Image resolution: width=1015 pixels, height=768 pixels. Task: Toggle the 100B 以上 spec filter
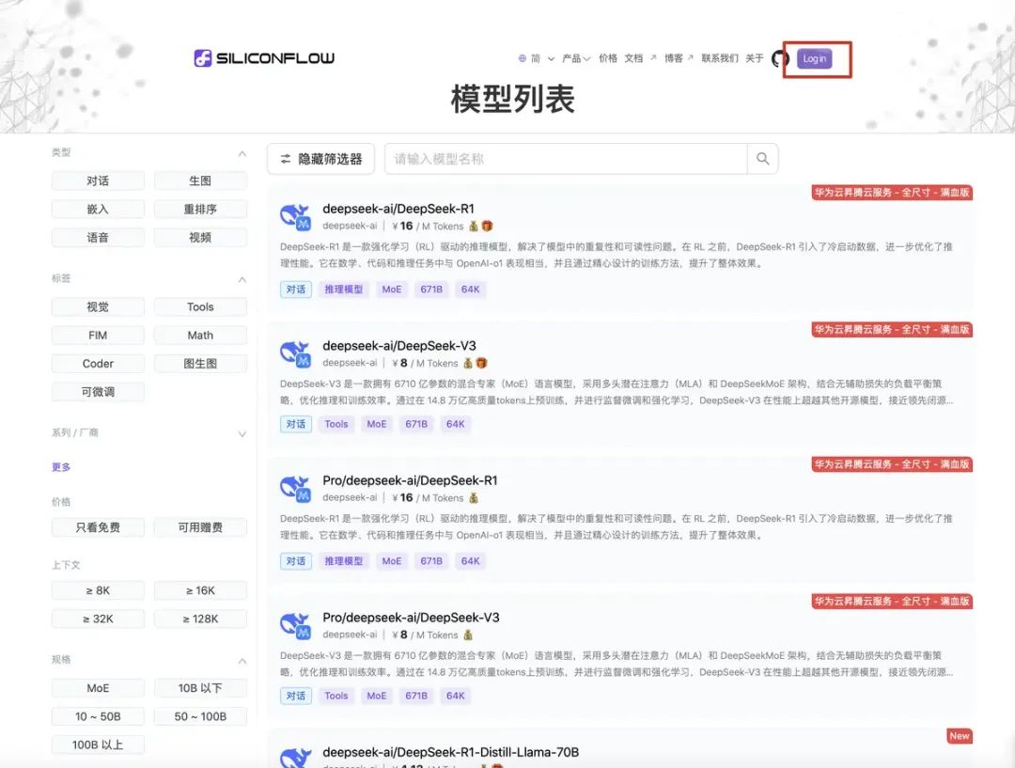98,745
